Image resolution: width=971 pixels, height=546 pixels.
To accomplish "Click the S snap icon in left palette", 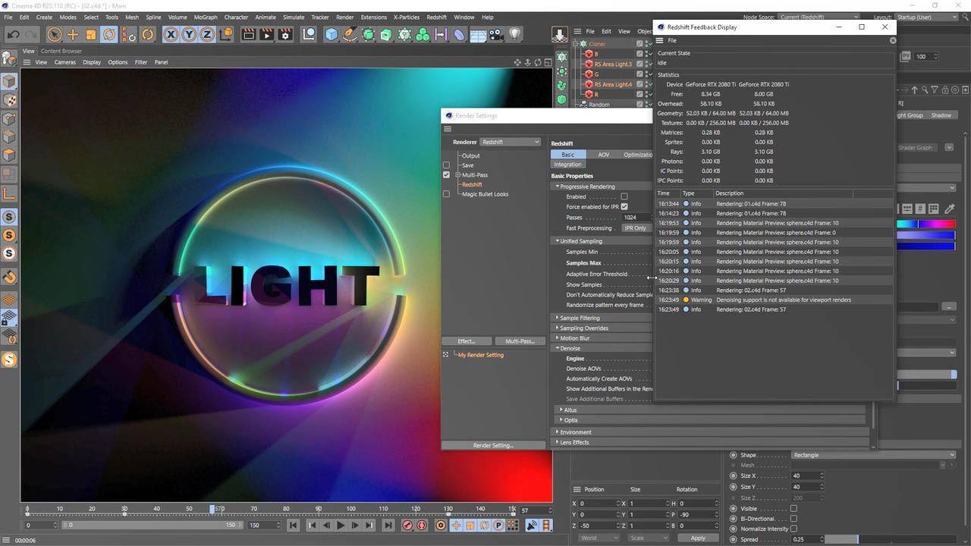I will pyautogui.click(x=9, y=217).
